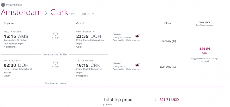Click the 16:15 AMS departure time

16,36
